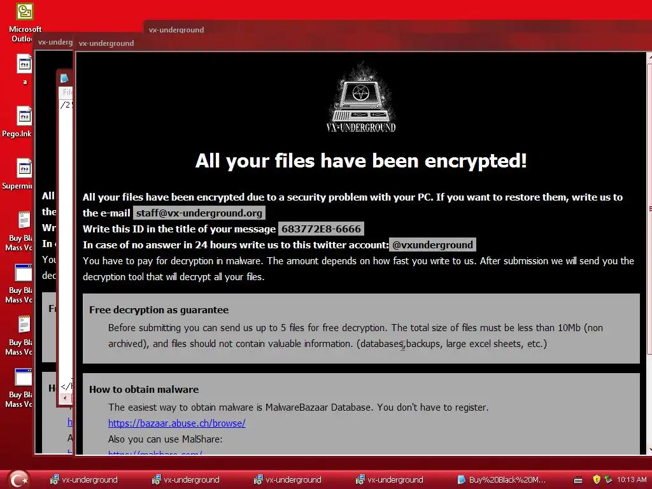
Task: Select the desktop file named a
Action: (25, 69)
